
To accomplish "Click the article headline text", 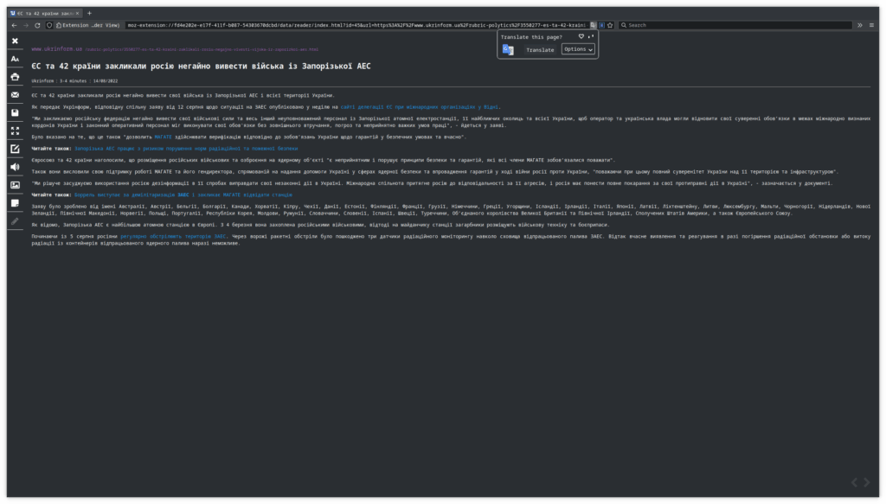I will click(201, 66).
